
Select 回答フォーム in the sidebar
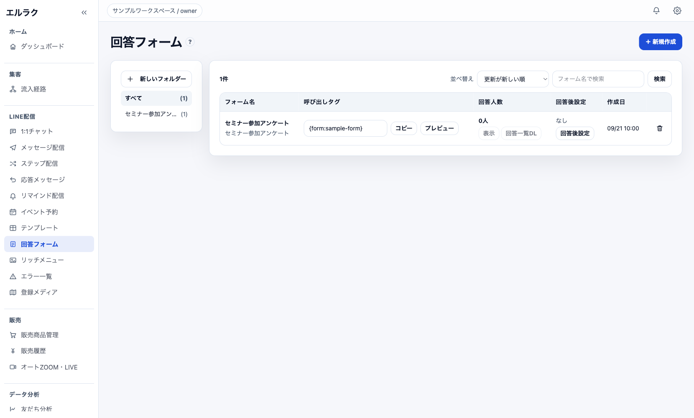[x=49, y=244]
